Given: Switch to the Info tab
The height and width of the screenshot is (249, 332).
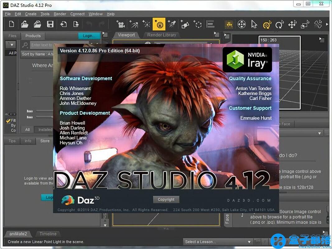Looking at the screenshot, I should (x=28, y=141).
